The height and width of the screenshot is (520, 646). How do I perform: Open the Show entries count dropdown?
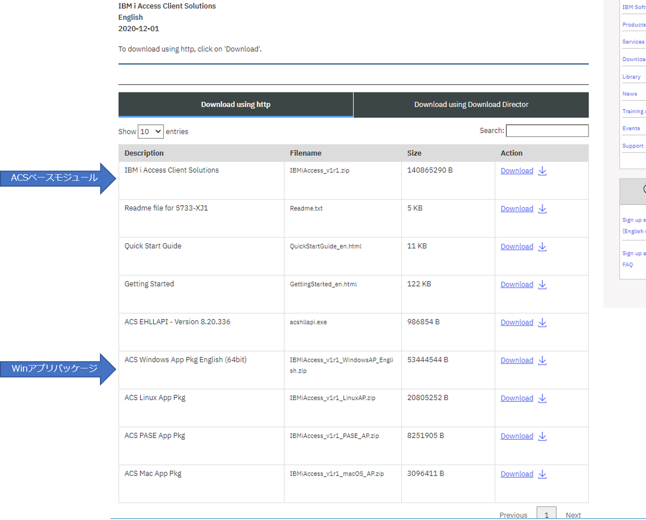(150, 132)
